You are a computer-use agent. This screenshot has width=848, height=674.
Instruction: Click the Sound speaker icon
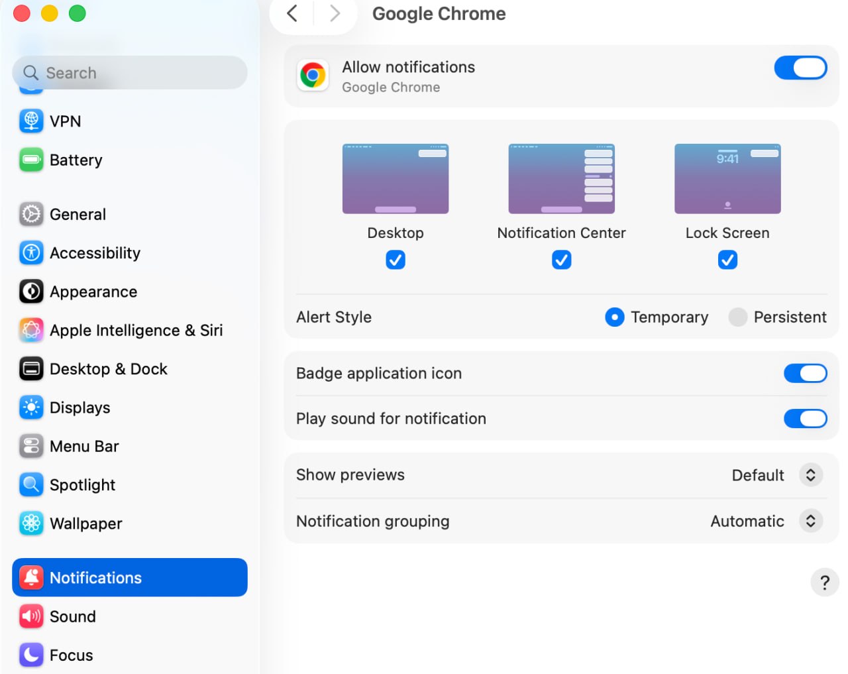point(31,616)
